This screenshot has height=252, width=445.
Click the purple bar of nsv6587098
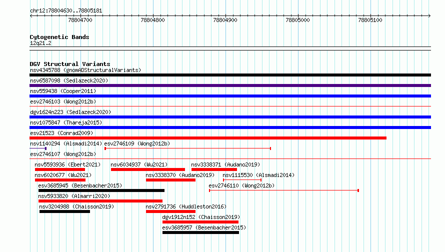[x=230, y=85]
